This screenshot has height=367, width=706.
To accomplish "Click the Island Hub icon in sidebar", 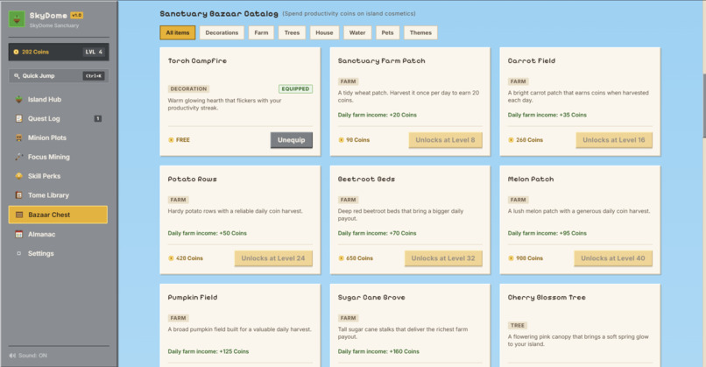I will pos(19,100).
